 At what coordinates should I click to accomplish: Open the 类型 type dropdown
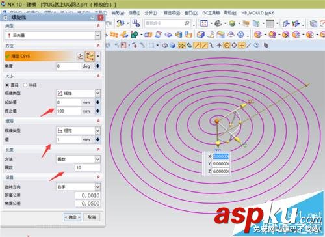coord(53,35)
